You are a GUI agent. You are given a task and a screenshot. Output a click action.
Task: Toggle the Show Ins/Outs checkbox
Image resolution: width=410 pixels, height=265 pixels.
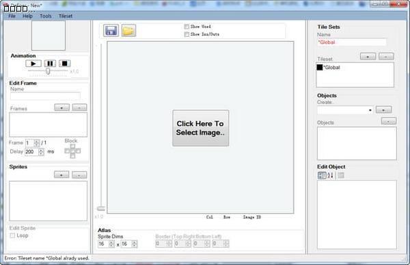pyautogui.click(x=187, y=34)
